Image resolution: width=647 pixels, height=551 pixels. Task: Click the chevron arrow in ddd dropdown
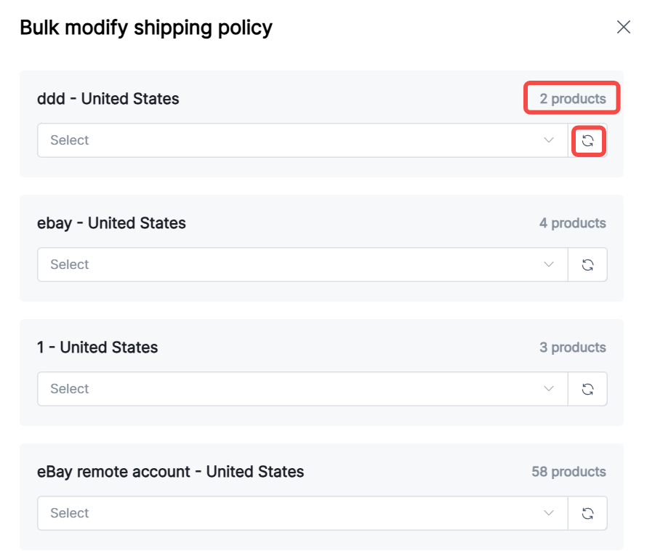[549, 140]
